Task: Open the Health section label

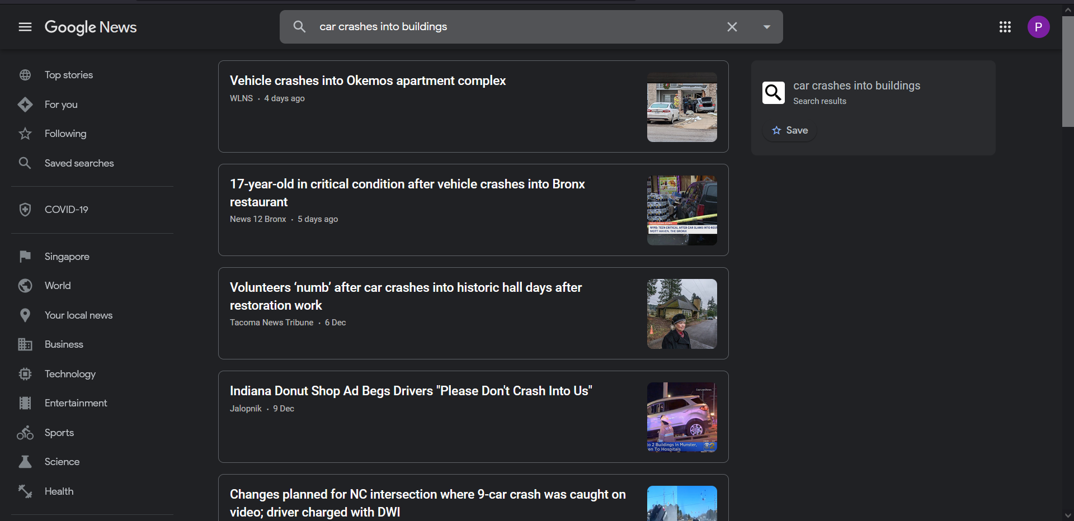Action: tap(59, 491)
